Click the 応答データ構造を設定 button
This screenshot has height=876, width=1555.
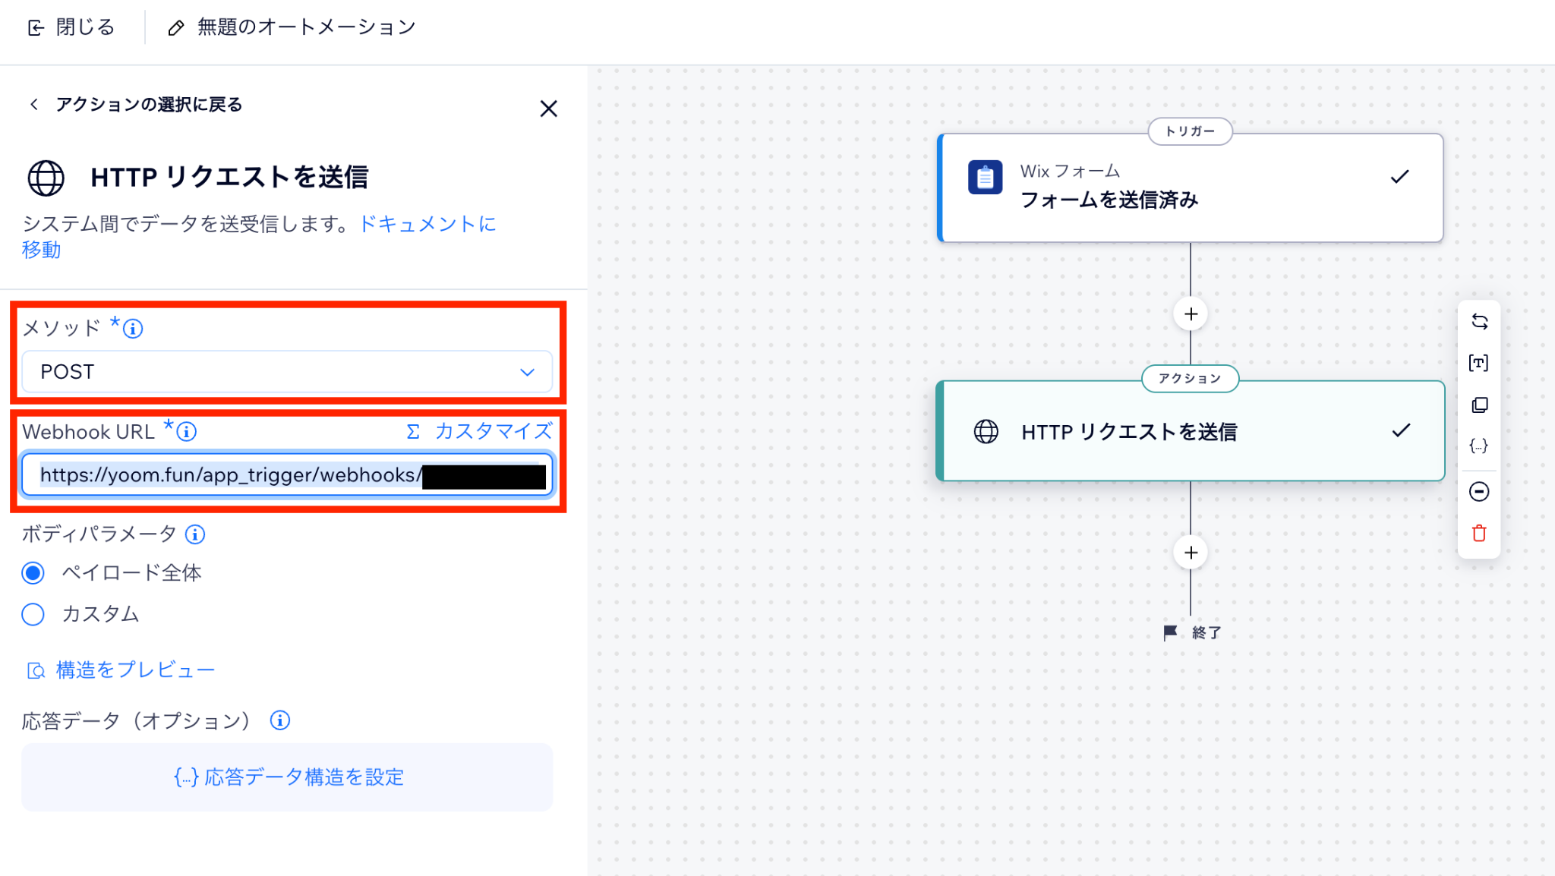coord(287,777)
